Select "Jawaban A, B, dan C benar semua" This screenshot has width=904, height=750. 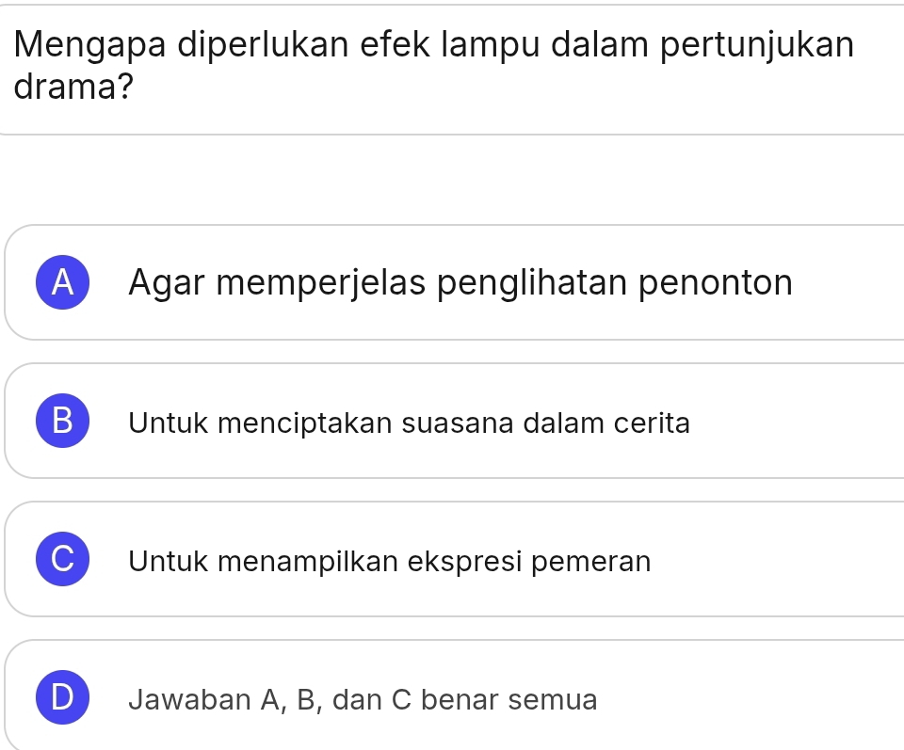[363, 700]
